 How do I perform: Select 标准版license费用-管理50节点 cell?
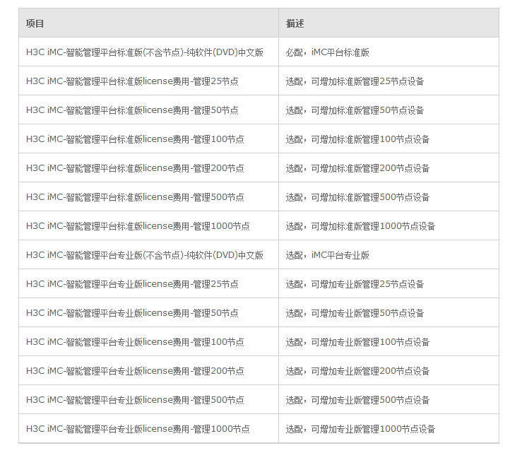148,110
